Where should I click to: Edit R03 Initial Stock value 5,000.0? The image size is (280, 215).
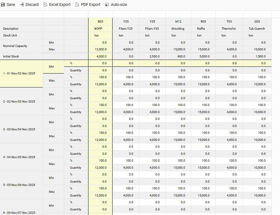pyautogui.click(x=203, y=56)
